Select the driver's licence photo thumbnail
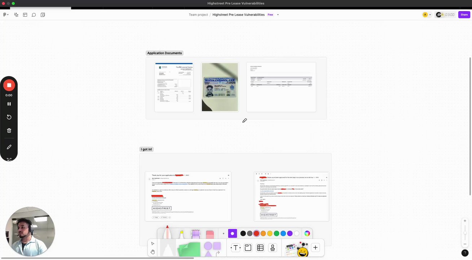The height and width of the screenshot is (260, 472). (x=220, y=87)
